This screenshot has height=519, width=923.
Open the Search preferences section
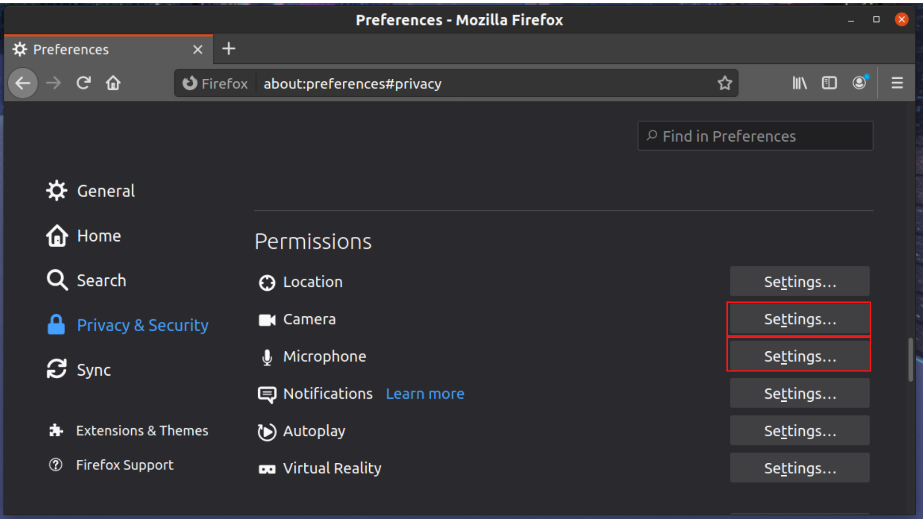pos(87,280)
